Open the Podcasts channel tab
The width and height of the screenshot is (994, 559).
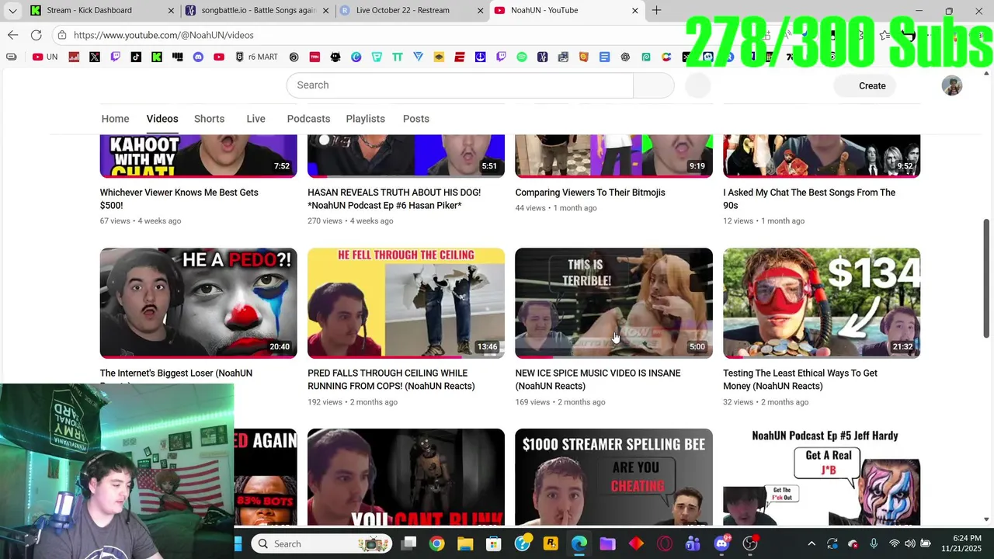[x=308, y=119]
